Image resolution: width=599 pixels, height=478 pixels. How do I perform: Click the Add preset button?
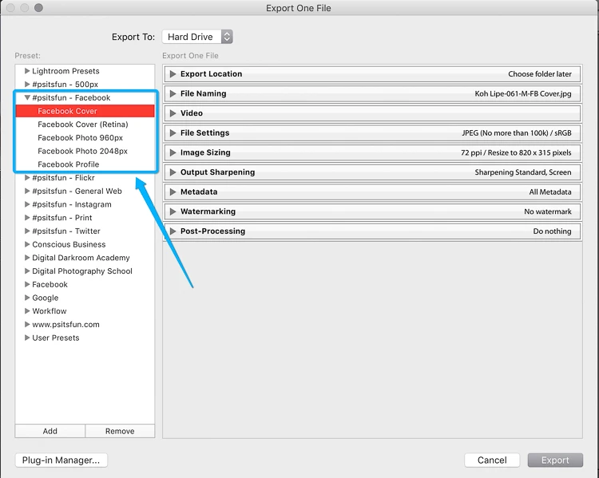[50, 431]
